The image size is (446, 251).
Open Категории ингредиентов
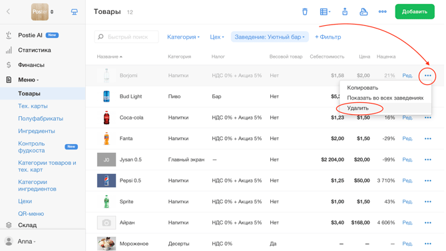[37, 185]
